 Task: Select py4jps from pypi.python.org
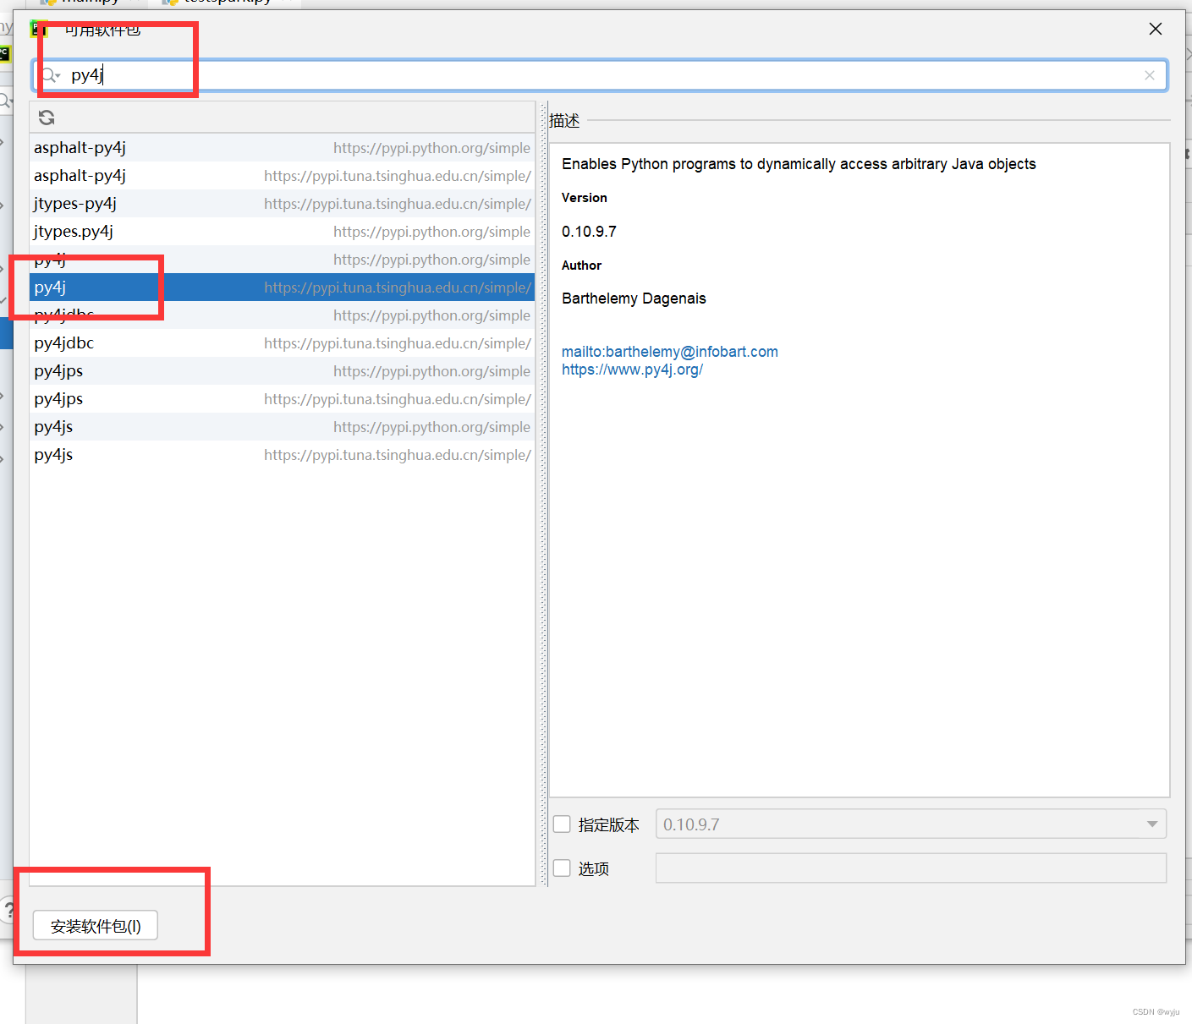click(x=283, y=370)
